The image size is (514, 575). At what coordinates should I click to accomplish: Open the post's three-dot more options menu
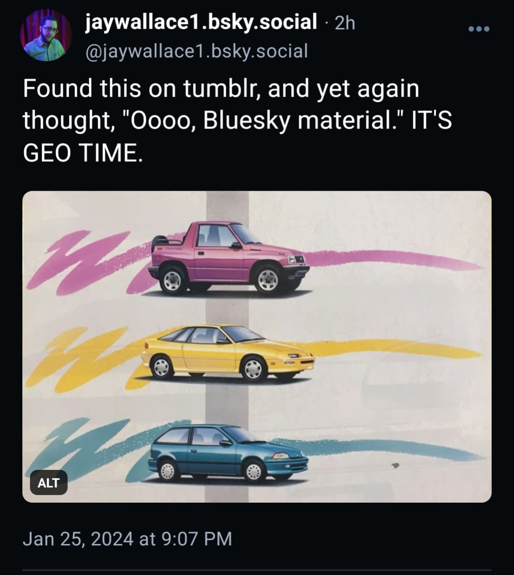pos(479,29)
